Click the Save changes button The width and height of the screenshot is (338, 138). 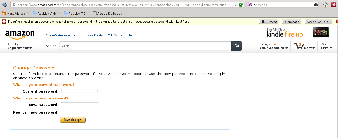(73, 120)
